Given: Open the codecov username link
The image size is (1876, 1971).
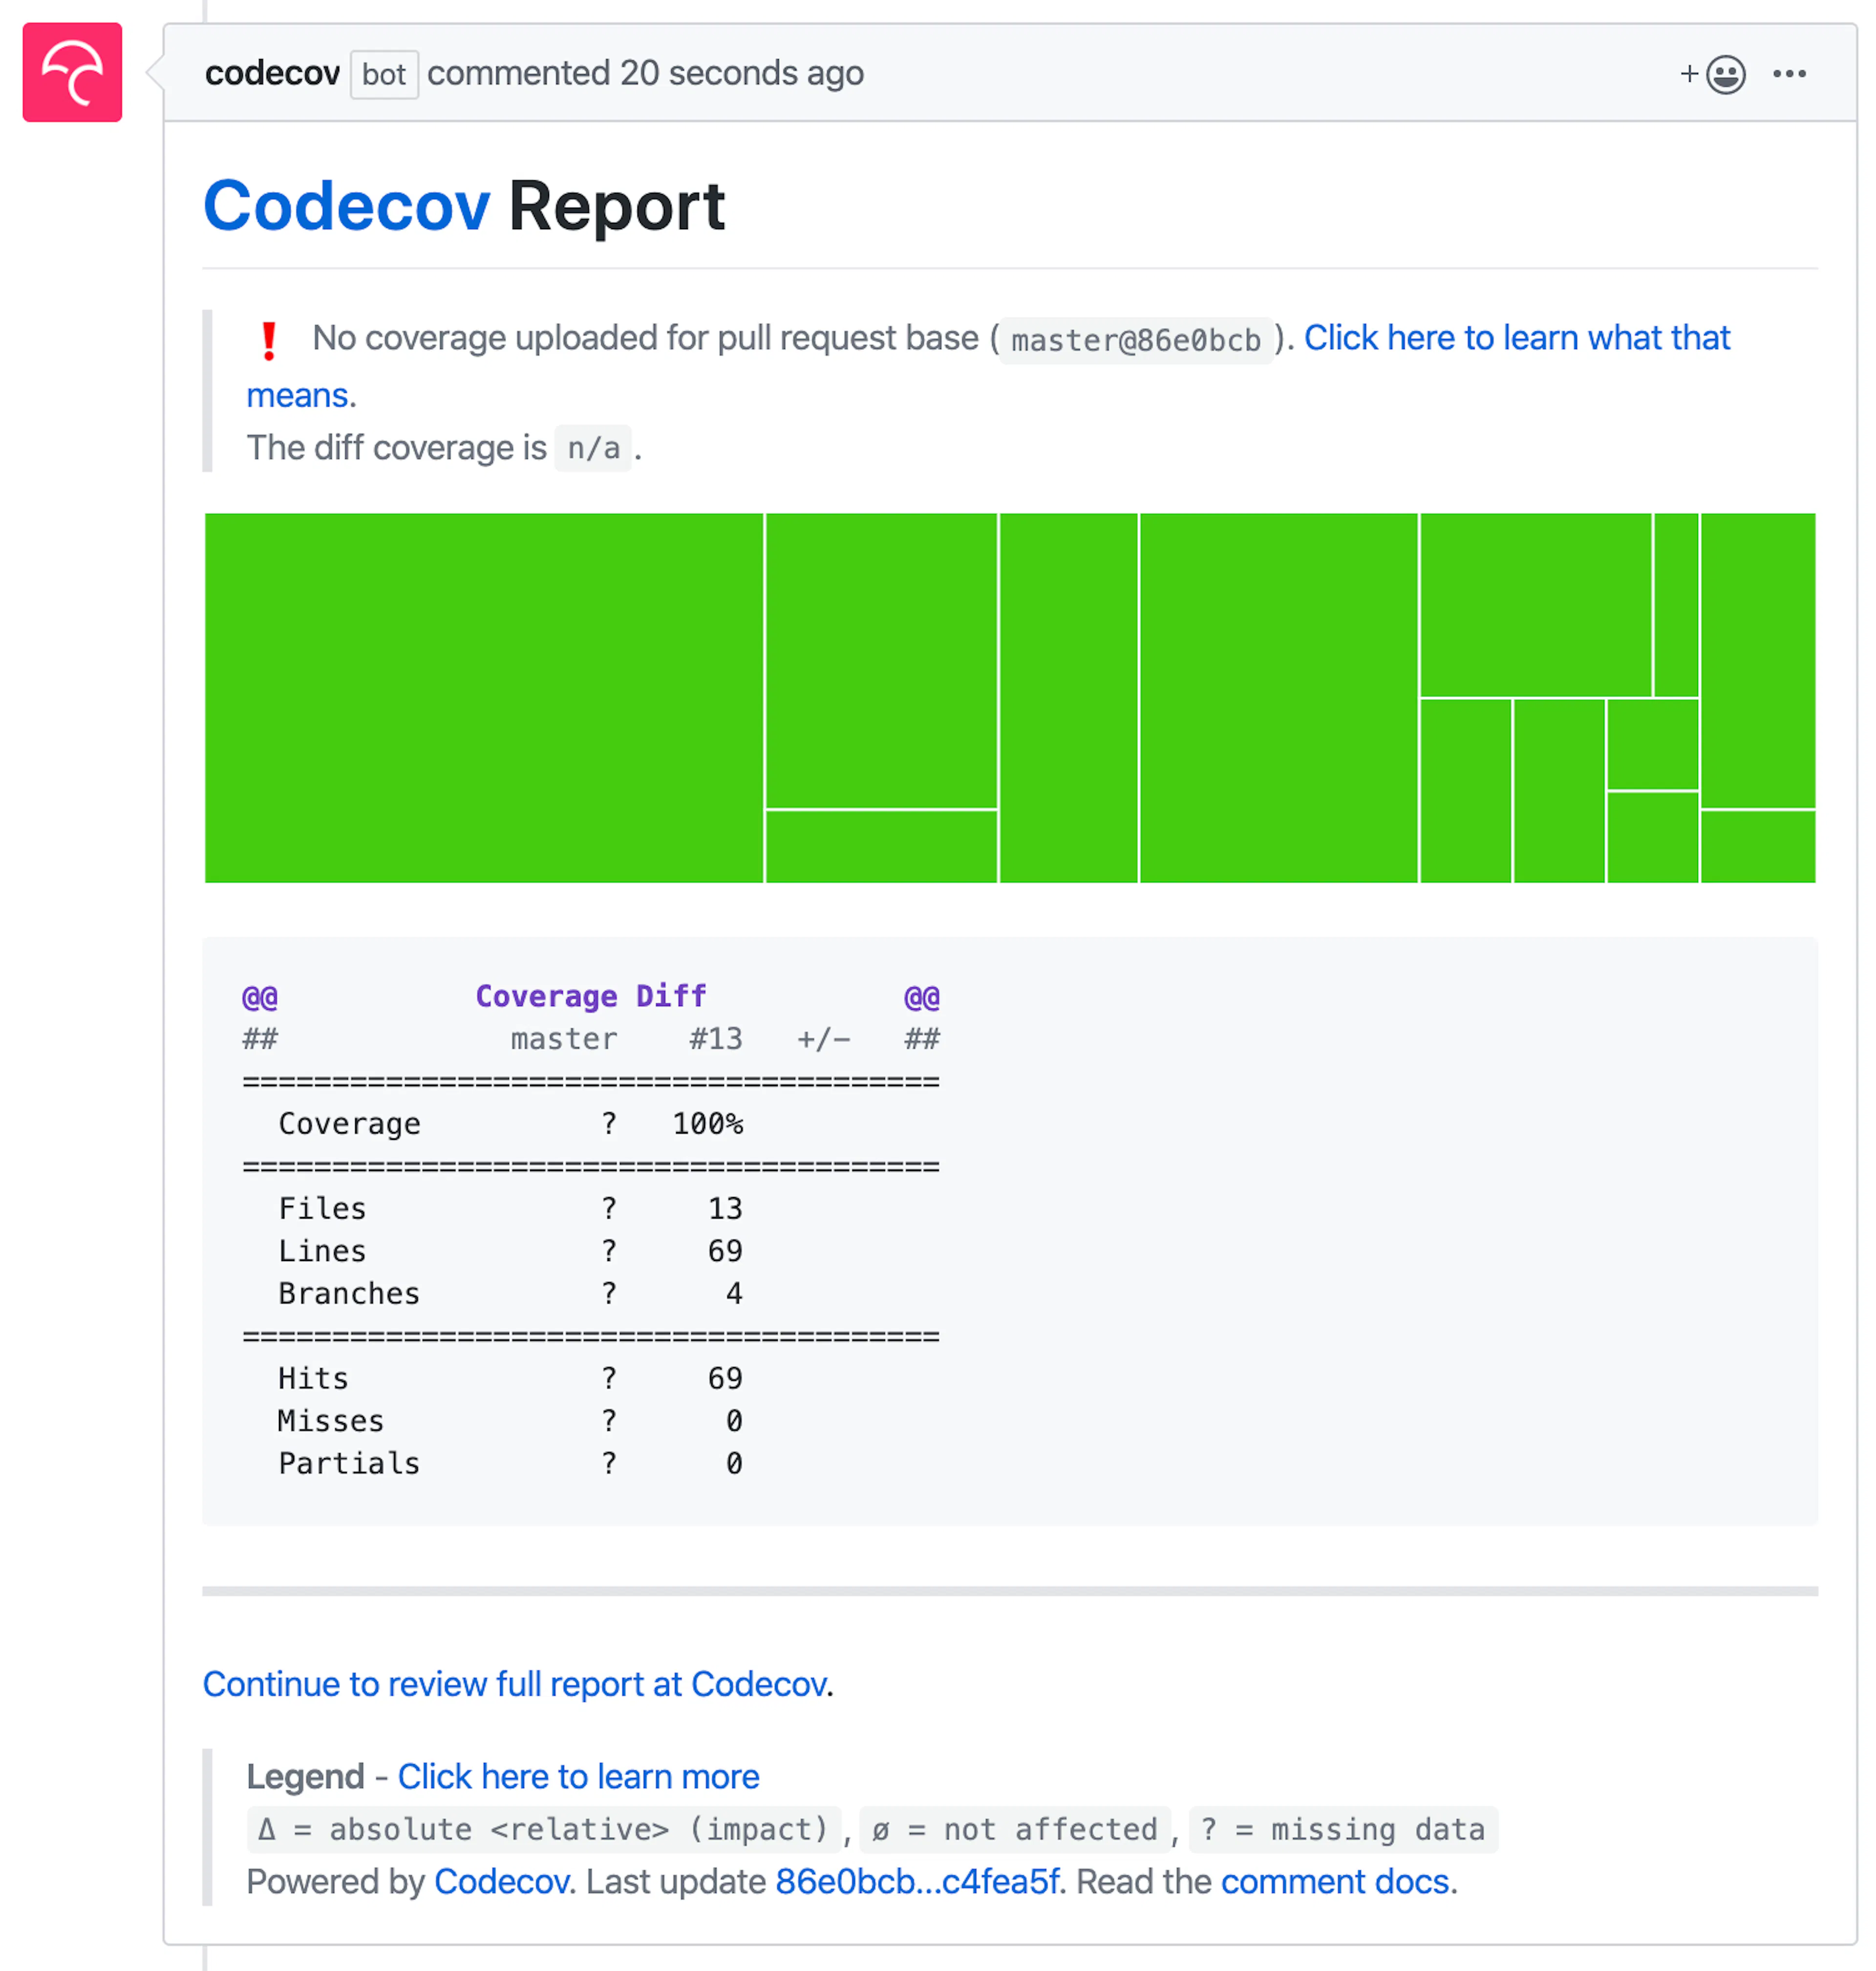Looking at the screenshot, I should click(x=272, y=73).
